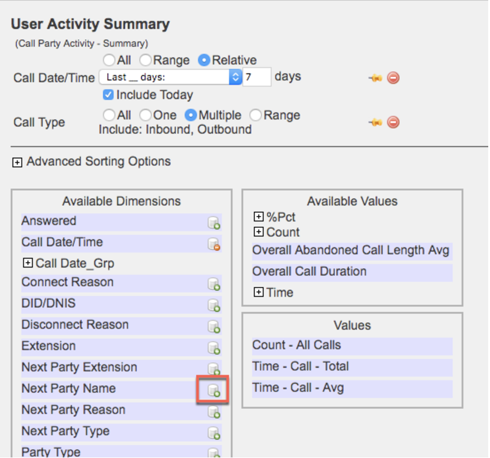Click the add icon next to Answered

pos(214,223)
